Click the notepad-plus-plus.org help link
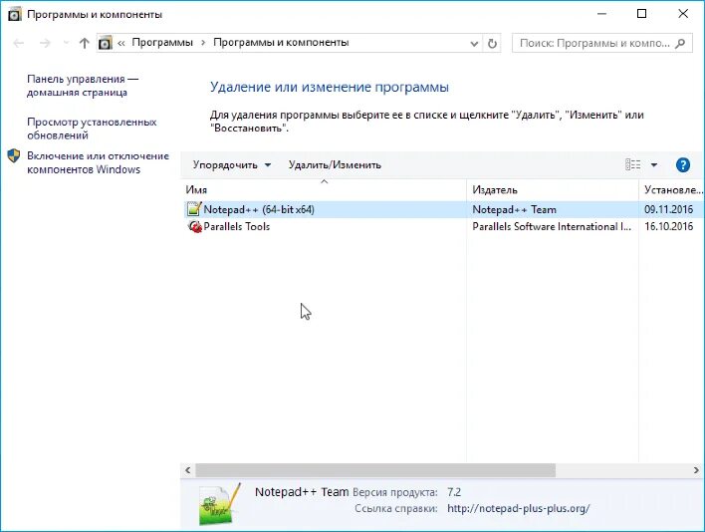The width and height of the screenshot is (705, 532). click(519, 509)
